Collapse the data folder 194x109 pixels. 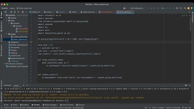[x=7, y=21]
